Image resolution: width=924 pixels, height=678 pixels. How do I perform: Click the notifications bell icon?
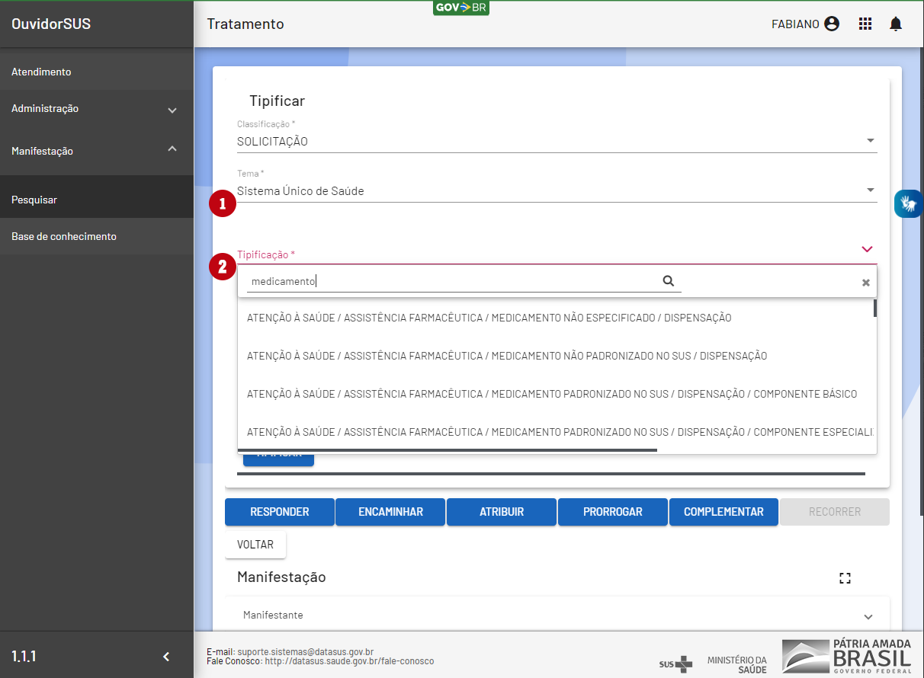coord(896,24)
